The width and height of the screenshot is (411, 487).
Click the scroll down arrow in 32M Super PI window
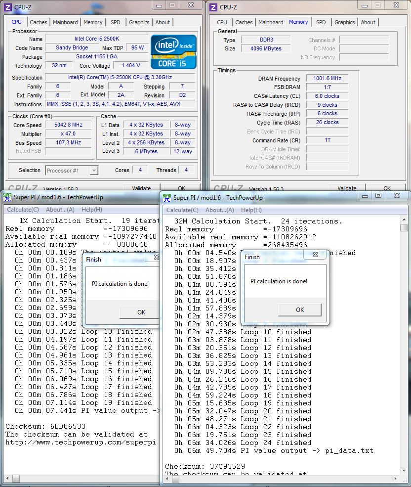pyautogui.click(x=404, y=471)
